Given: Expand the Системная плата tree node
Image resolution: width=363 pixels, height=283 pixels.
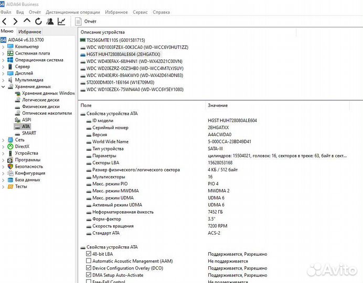Looking at the screenshot, I should coord(3,53).
